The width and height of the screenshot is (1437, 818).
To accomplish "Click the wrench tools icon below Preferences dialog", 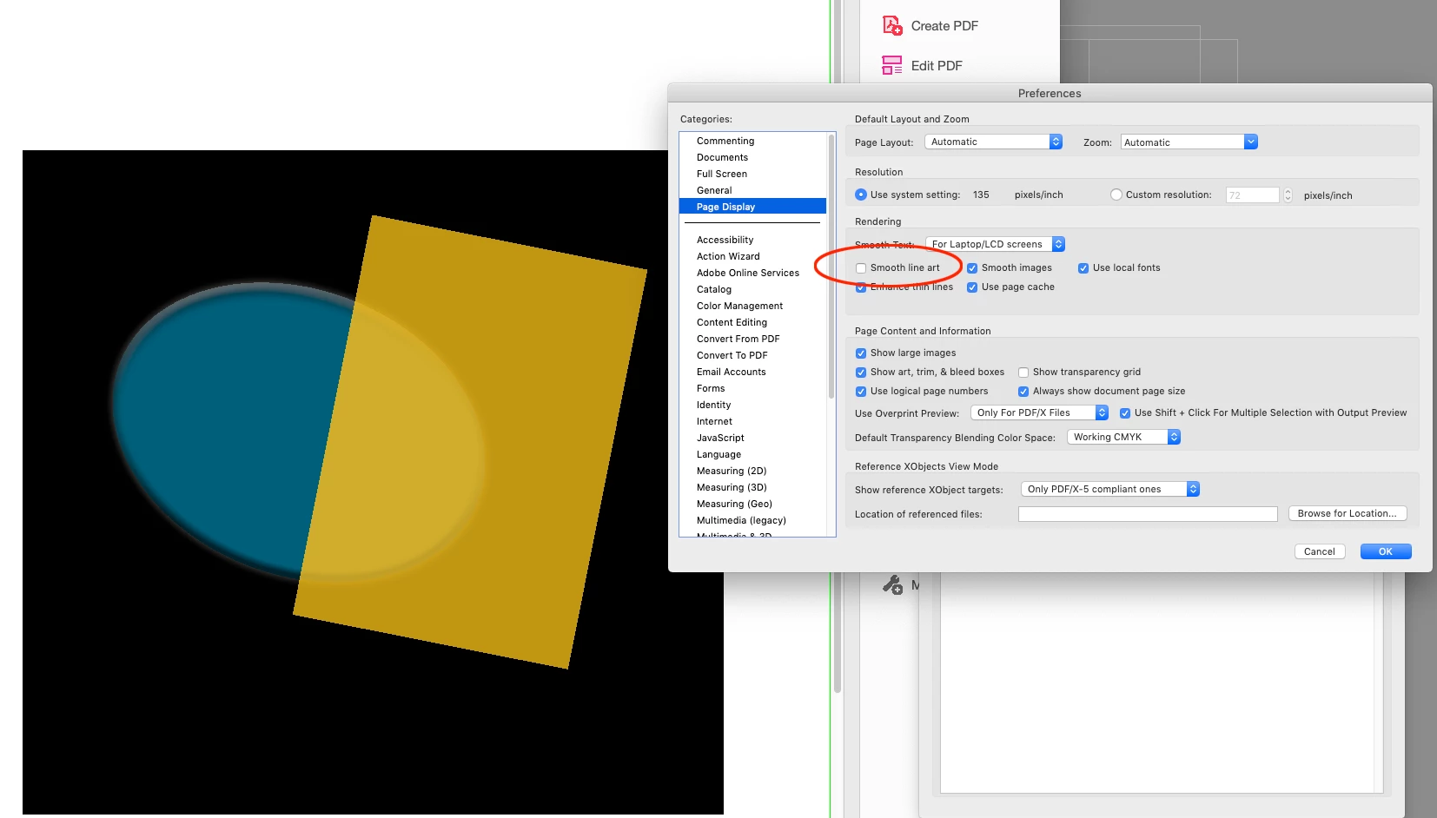I will pos(892,585).
